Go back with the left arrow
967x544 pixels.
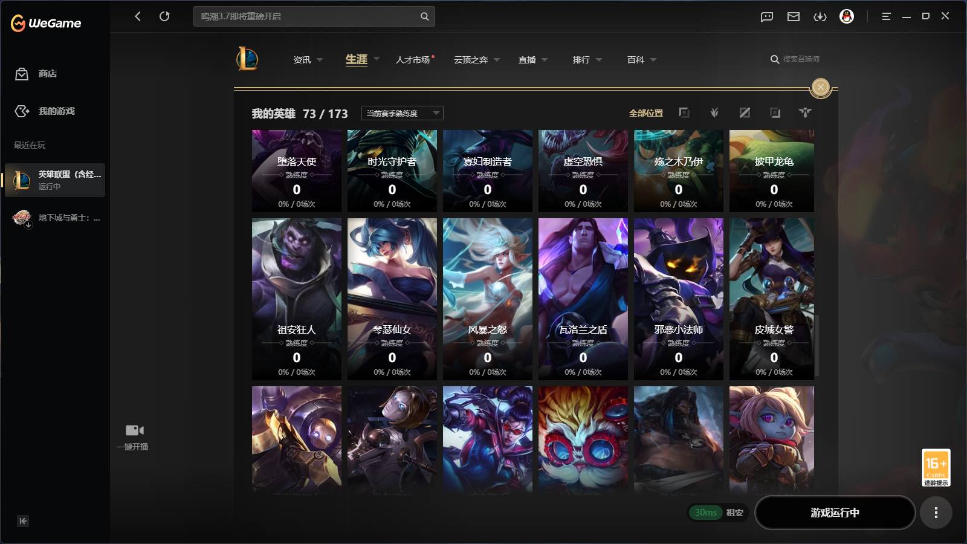138,16
